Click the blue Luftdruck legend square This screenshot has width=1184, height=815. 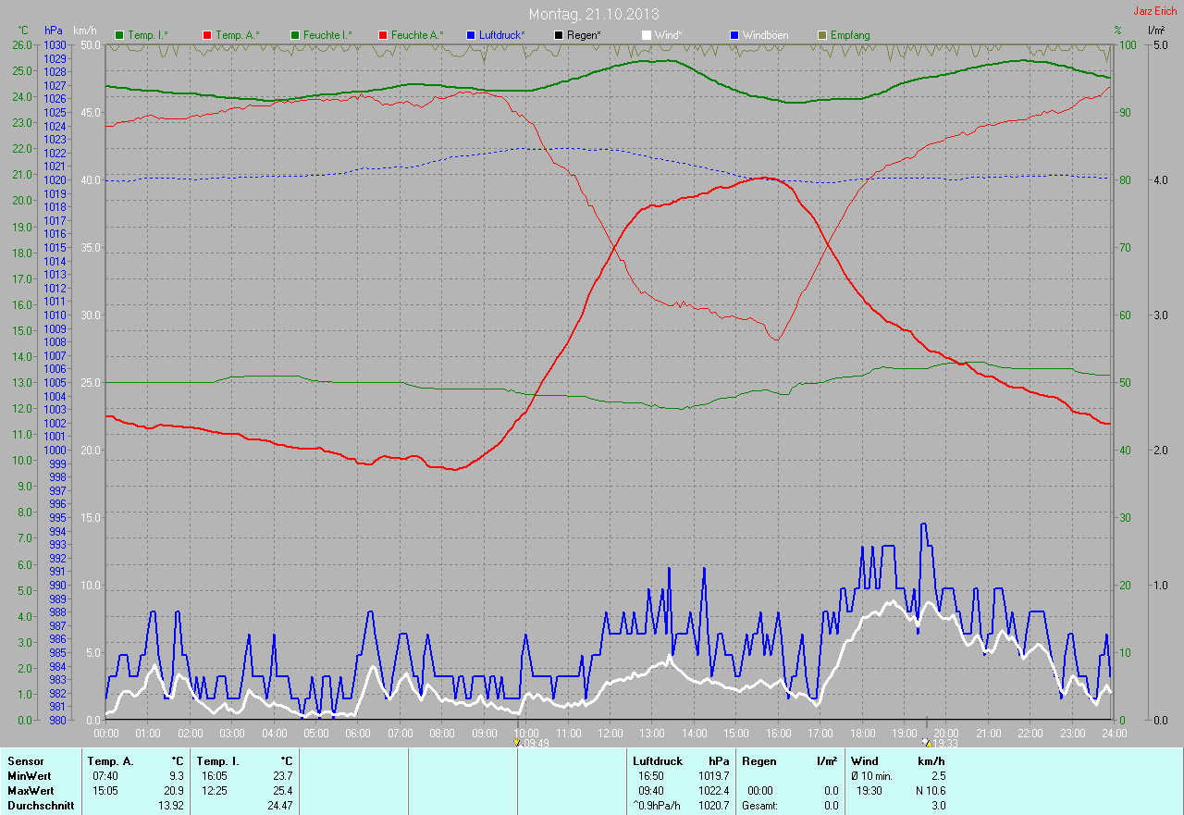(x=471, y=35)
